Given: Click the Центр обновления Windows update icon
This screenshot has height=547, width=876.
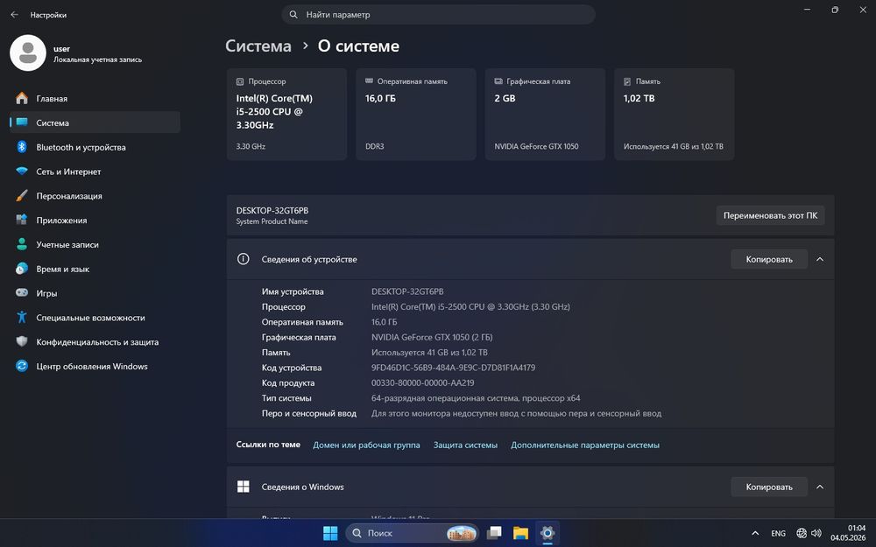Looking at the screenshot, I should pos(22,366).
